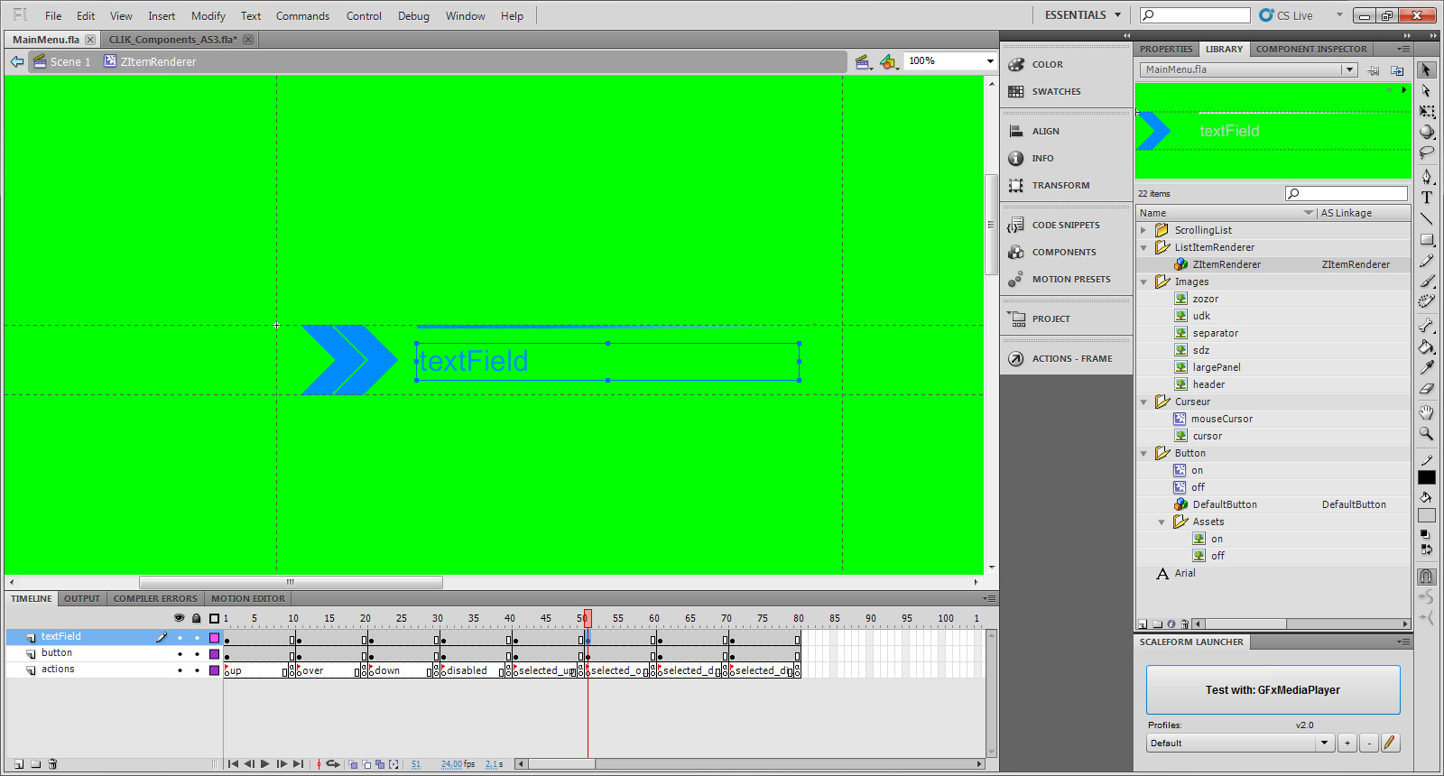Image resolution: width=1444 pixels, height=776 pixels.
Task: Choose the Eraser tool
Action: [1427, 389]
